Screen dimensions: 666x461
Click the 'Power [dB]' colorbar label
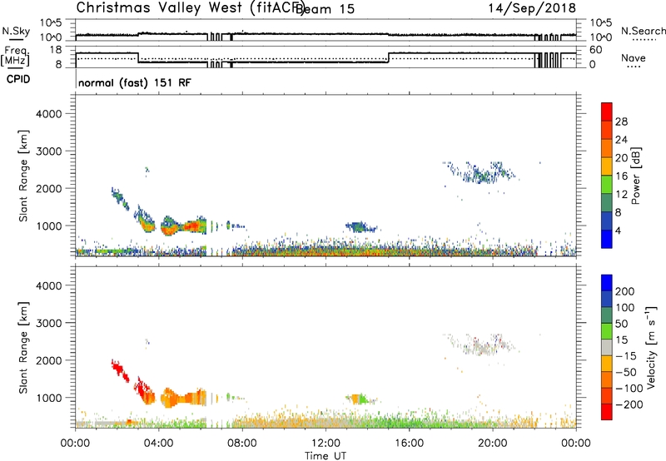[635, 176]
